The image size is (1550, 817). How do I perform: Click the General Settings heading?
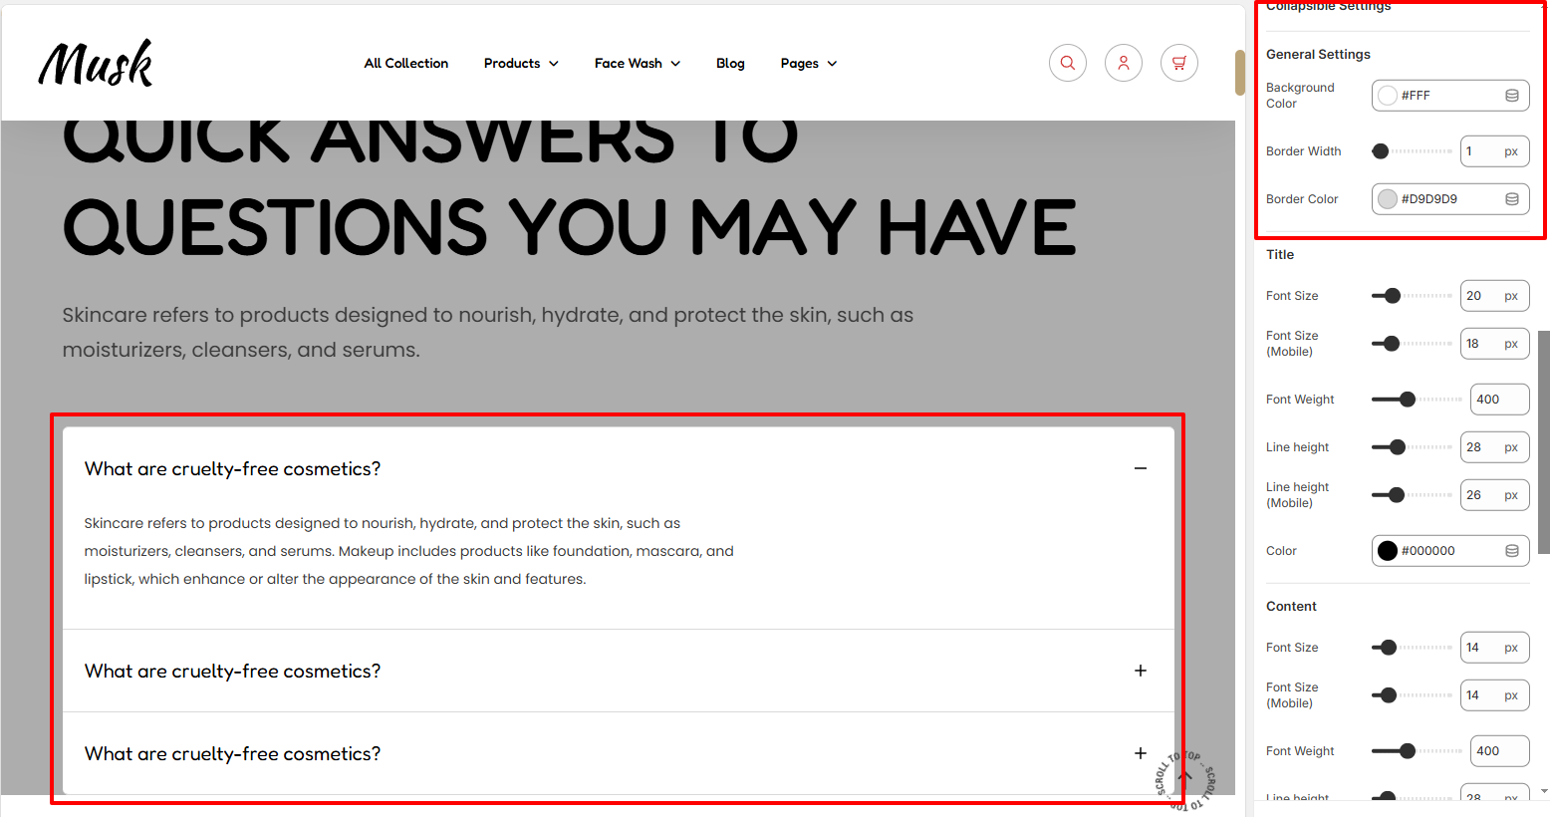[x=1318, y=54]
